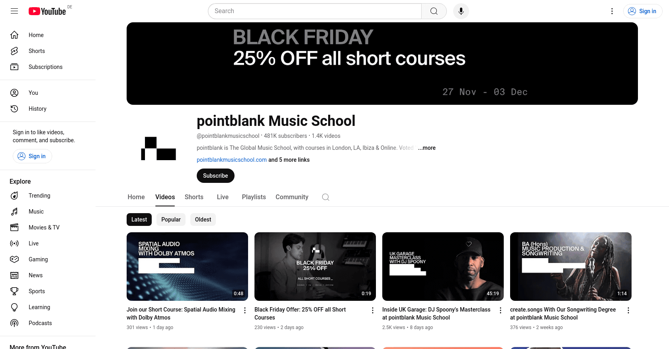The height and width of the screenshot is (349, 669).
Task: Open options menu for Black Friday video
Action: pos(373,310)
